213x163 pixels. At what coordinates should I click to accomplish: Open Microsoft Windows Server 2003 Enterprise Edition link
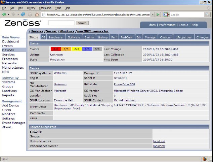coord(148,91)
